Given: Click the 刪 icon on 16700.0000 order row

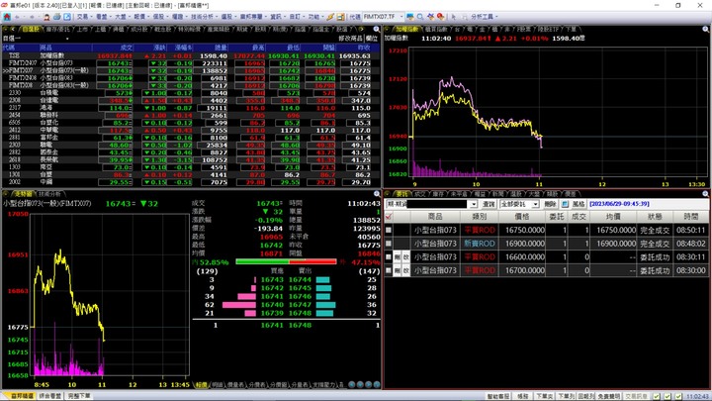Looking at the screenshot, I should tap(397, 270).
